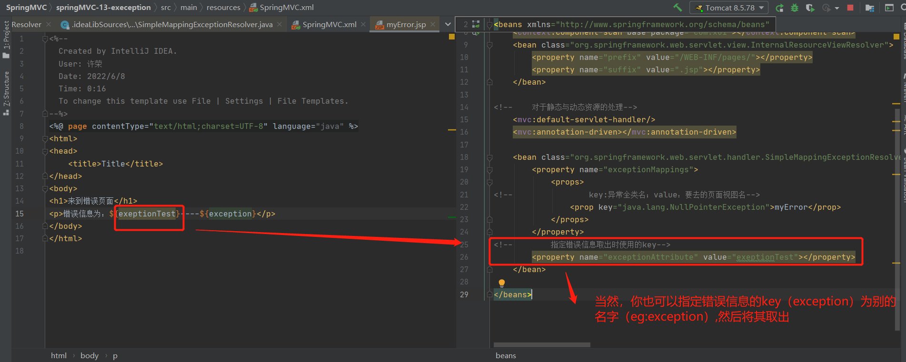Screen dimensions: 906x362
Task: Click the mvc:annotation-driven line
Action: click(624, 132)
